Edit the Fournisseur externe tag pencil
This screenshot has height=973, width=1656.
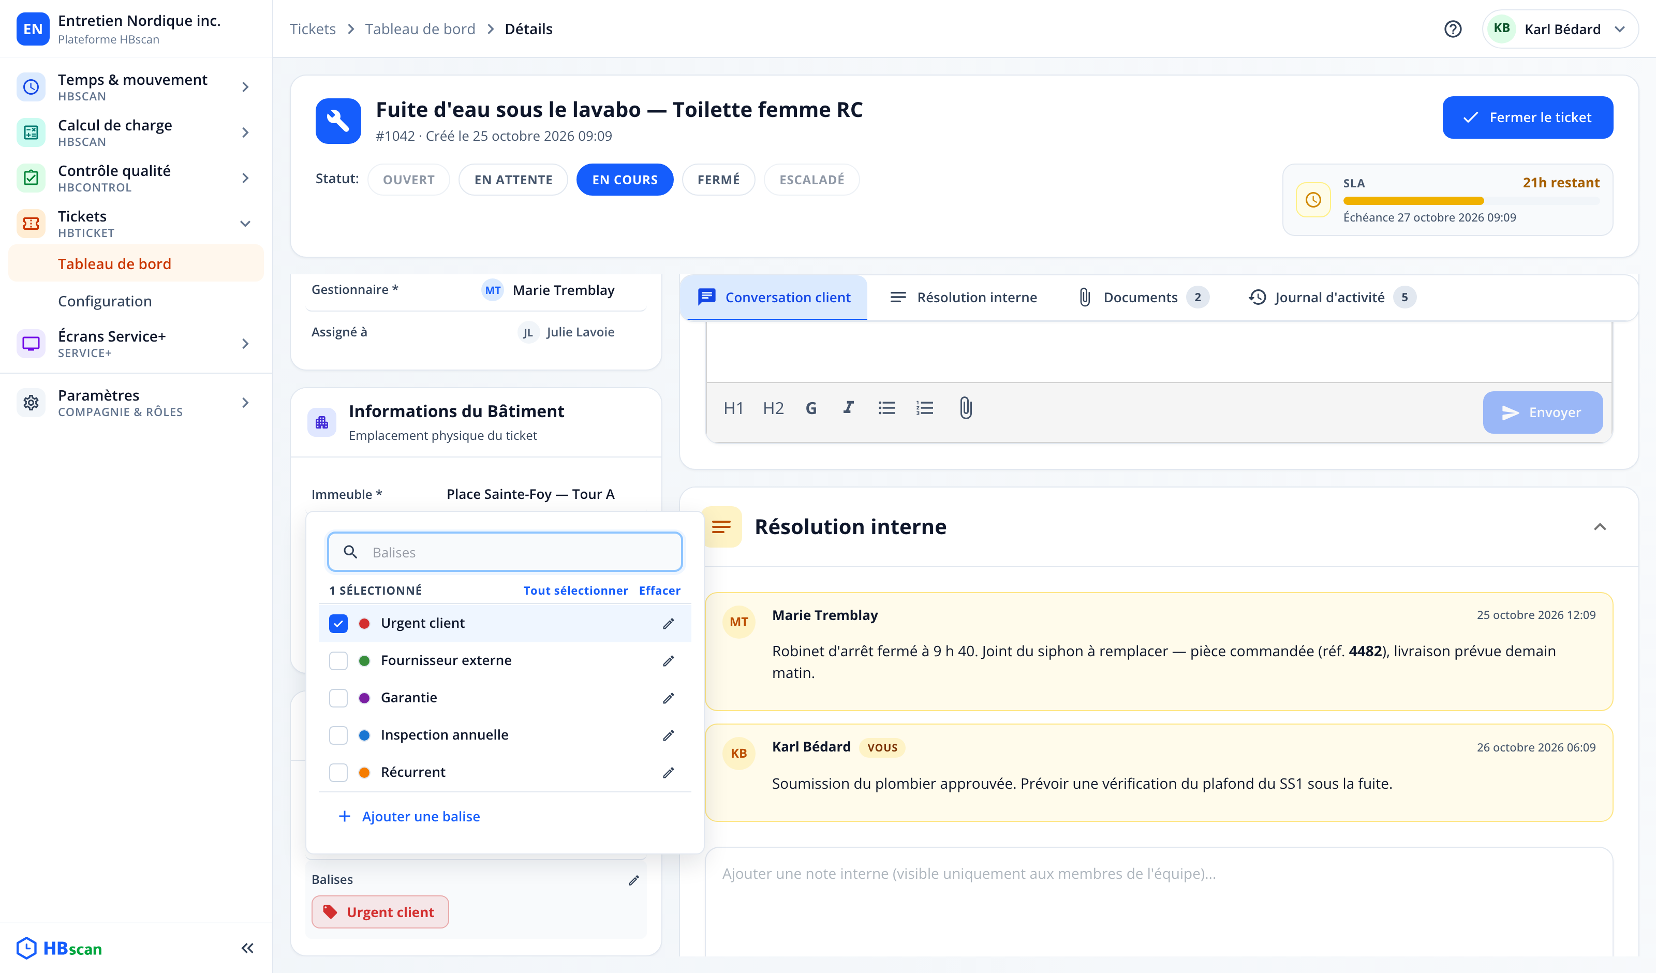[x=668, y=661]
